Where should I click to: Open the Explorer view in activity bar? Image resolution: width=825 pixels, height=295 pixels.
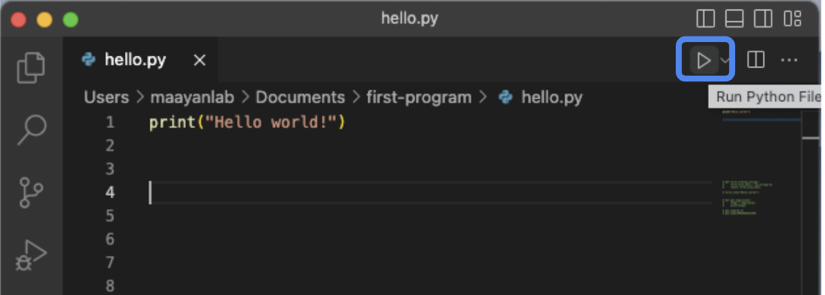pyautogui.click(x=31, y=65)
